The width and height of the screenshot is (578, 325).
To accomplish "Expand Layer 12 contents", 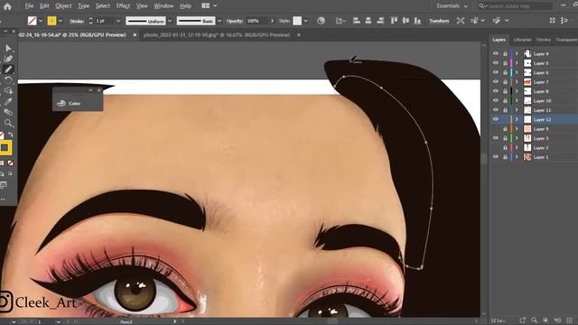I will [517, 119].
